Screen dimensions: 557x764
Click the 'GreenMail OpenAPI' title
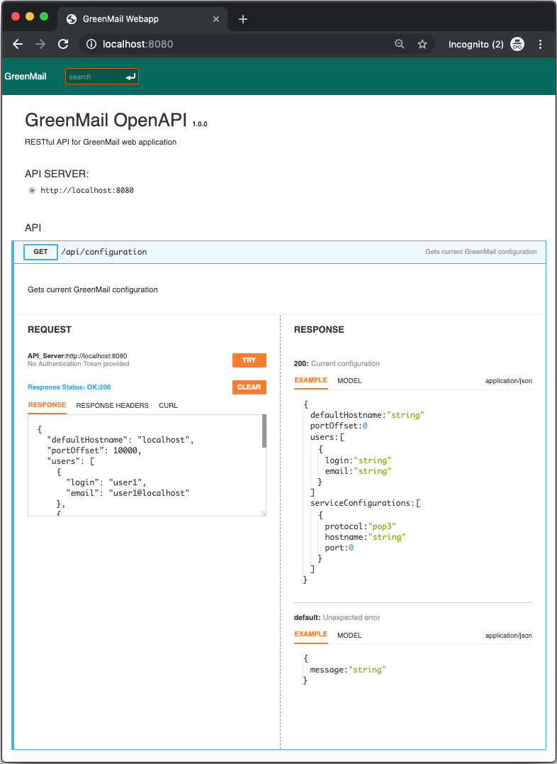106,120
